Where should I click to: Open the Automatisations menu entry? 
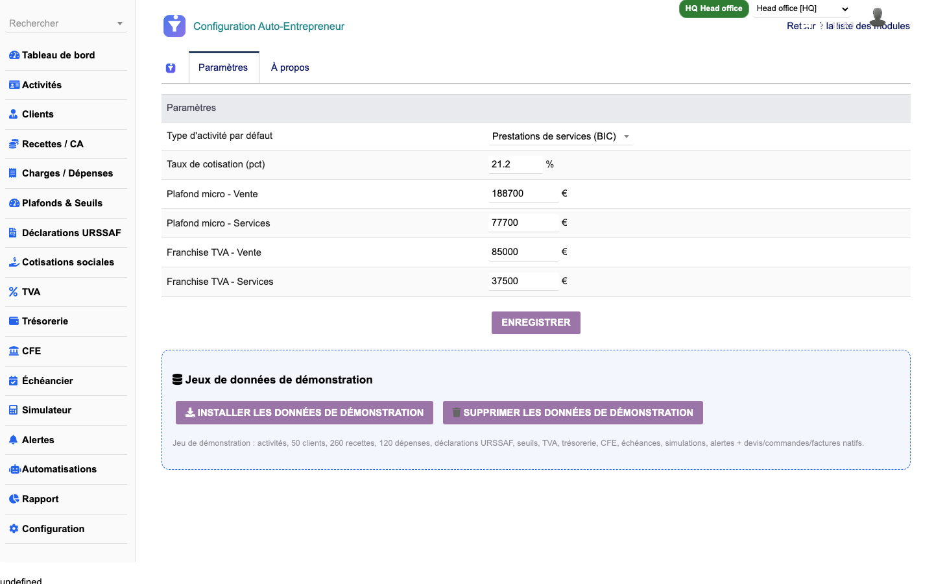(x=59, y=469)
